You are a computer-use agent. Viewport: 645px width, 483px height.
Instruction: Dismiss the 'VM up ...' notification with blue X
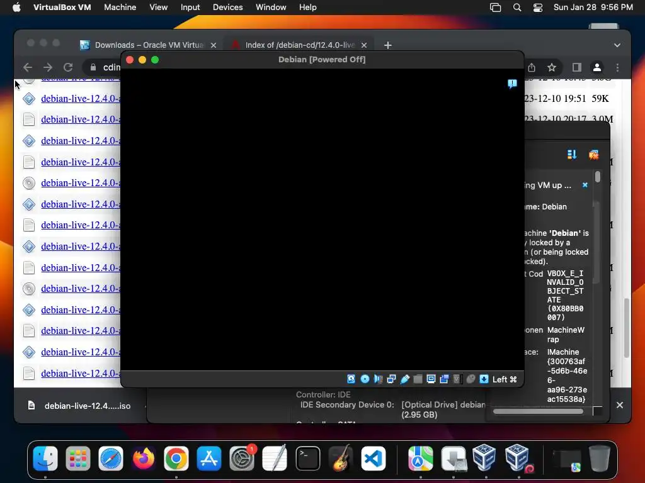(x=585, y=186)
